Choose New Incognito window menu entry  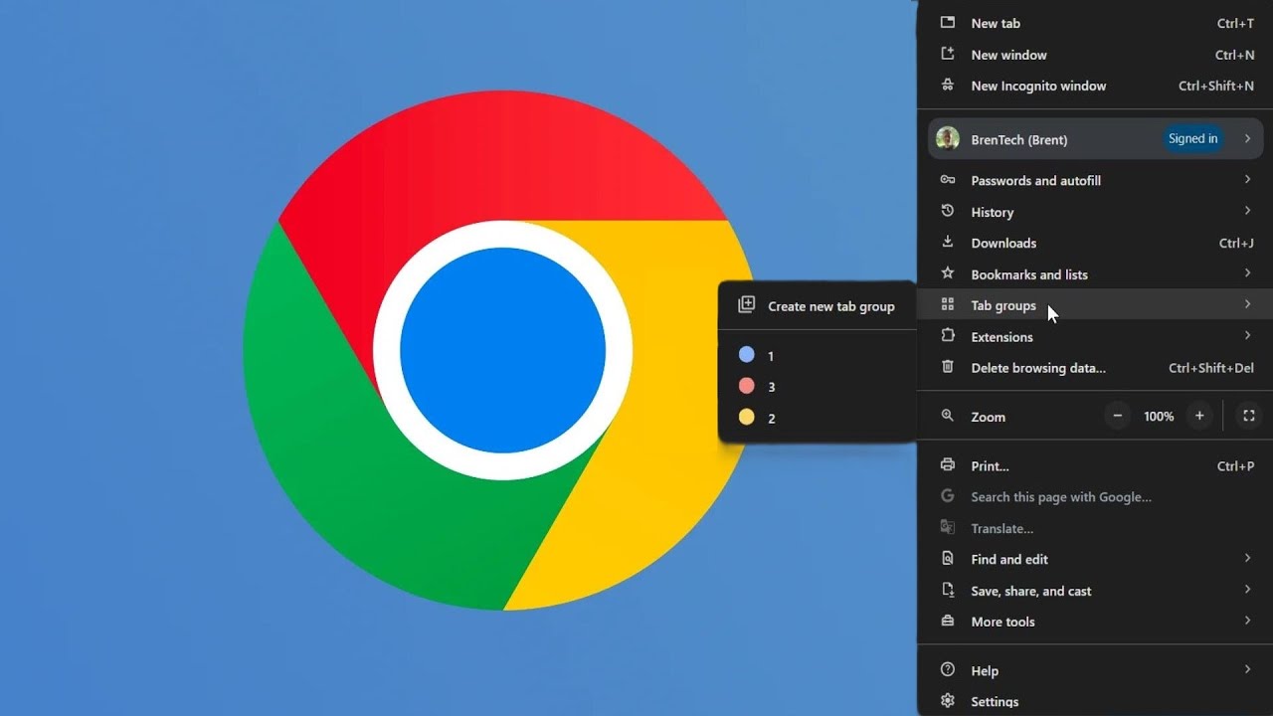[1095, 86]
